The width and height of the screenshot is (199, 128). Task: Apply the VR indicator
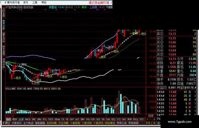pyautogui.click(x=67, y=119)
